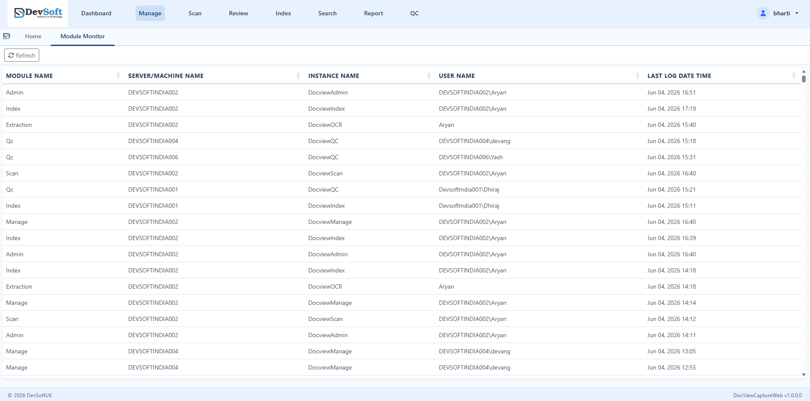Click © 2026 DevSoftUK footer text
The width and height of the screenshot is (810, 401).
tap(30, 395)
